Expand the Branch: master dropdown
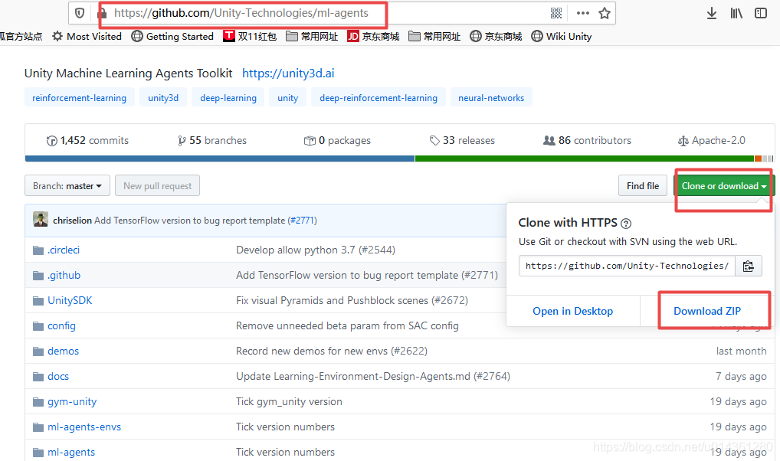The height and width of the screenshot is (461, 780). [67, 185]
